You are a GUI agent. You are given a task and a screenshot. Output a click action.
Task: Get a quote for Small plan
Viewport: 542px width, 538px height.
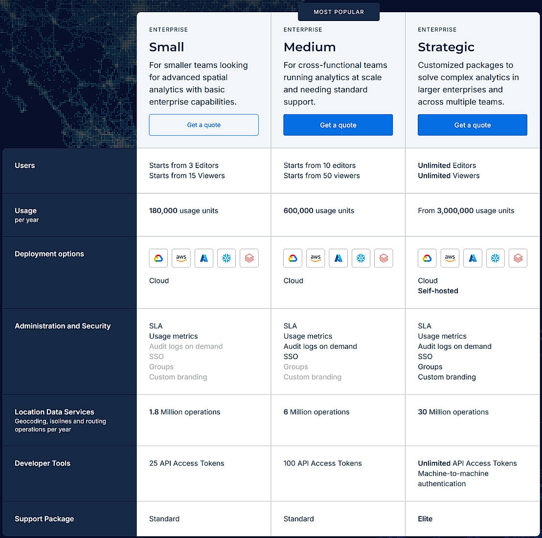pyautogui.click(x=203, y=125)
